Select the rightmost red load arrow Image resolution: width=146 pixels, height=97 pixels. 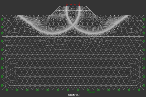[x=79, y=4]
